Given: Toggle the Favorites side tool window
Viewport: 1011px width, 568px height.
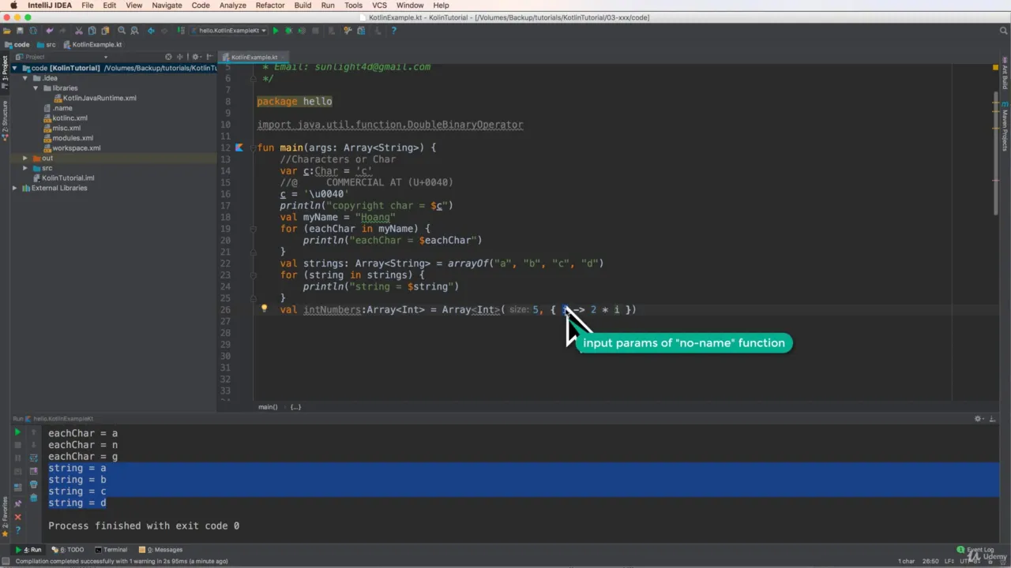Looking at the screenshot, I should tap(5, 510).
